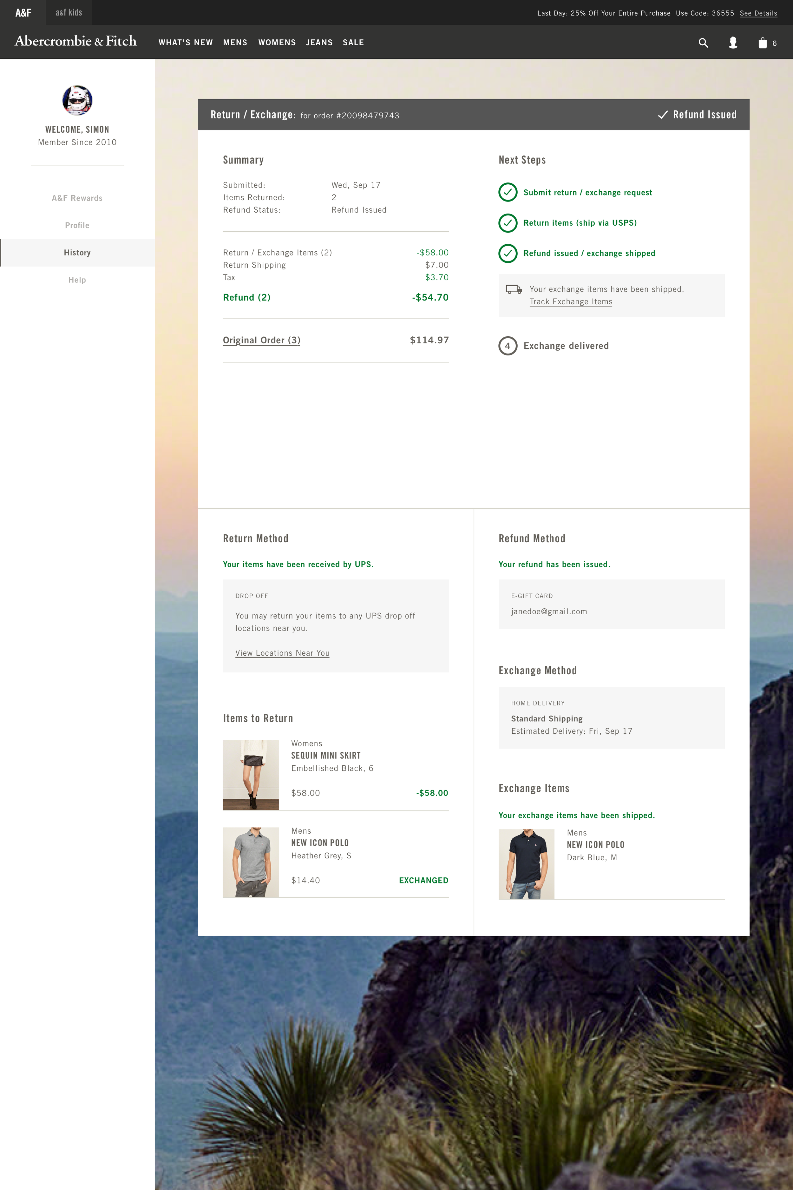Click the Submit return request checkmark circle
The height and width of the screenshot is (1190, 793).
coord(508,192)
